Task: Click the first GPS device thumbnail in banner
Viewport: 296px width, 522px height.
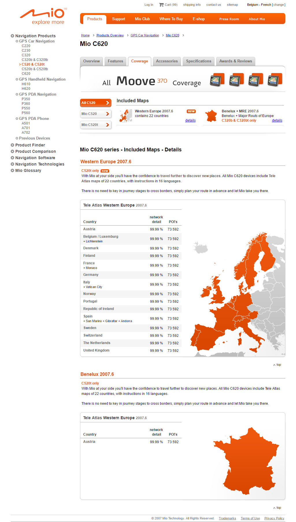Action: pyautogui.click(x=217, y=80)
